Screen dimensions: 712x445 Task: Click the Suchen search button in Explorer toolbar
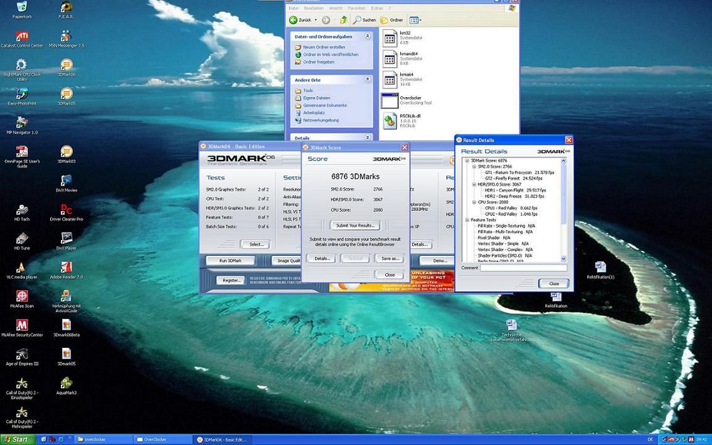[x=364, y=20]
